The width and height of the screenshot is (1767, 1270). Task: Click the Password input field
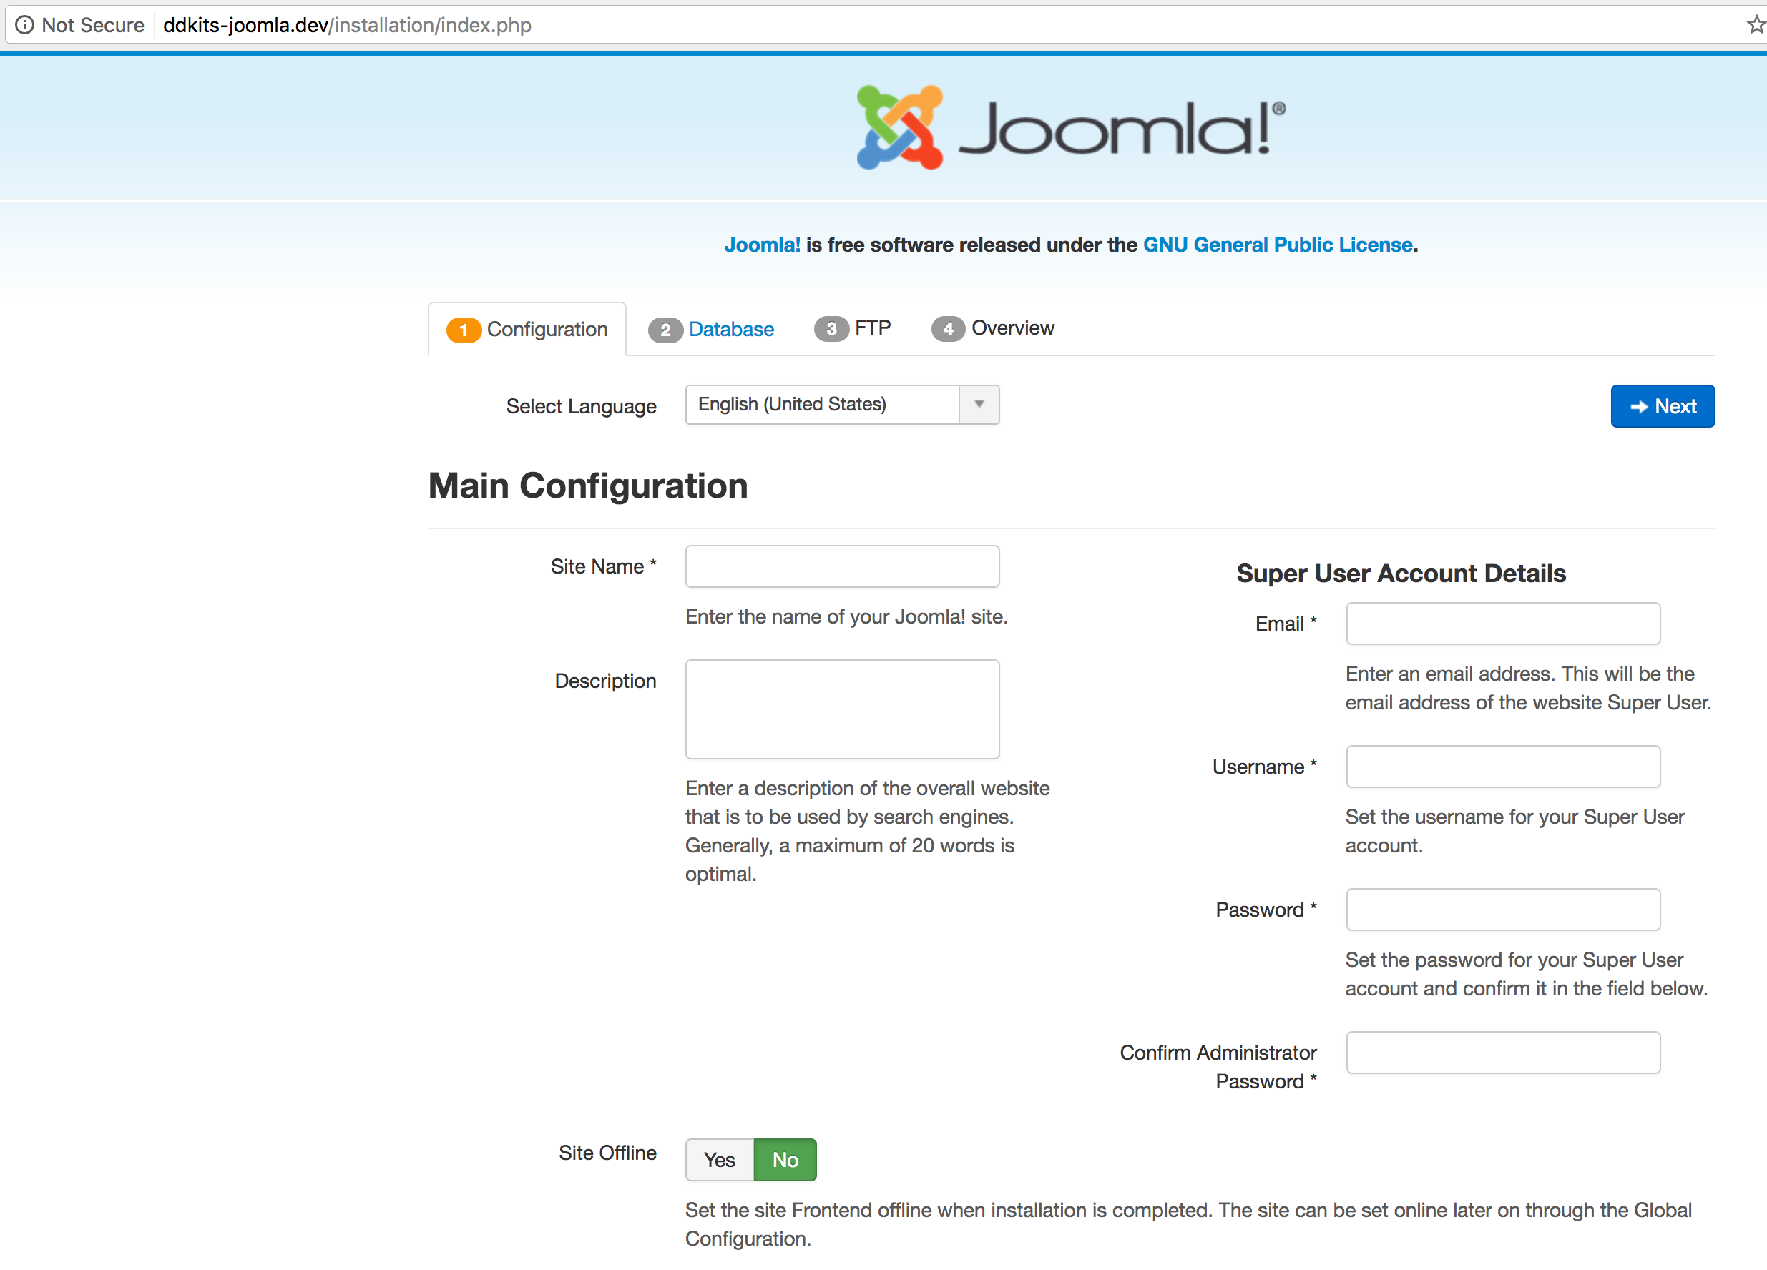1503,910
